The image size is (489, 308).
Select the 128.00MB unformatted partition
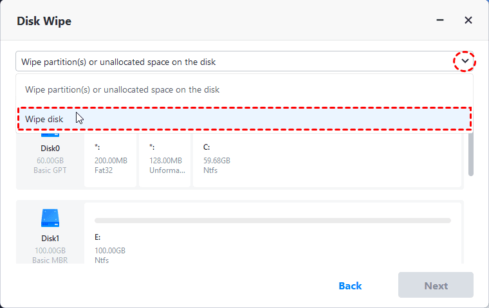pos(164,159)
